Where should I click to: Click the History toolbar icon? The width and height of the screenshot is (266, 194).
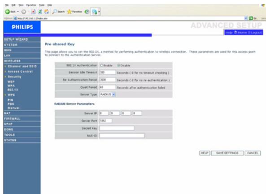click(87, 12)
